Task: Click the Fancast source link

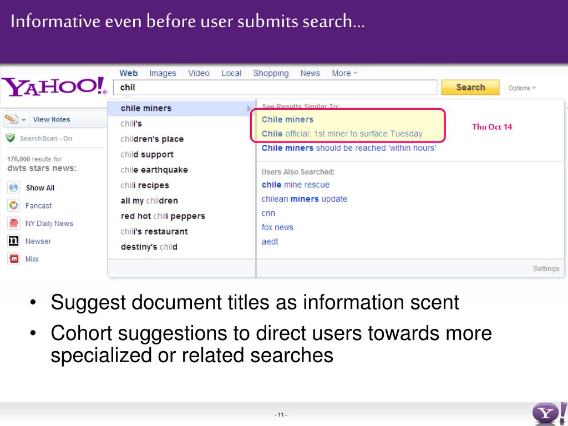Action: click(38, 206)
